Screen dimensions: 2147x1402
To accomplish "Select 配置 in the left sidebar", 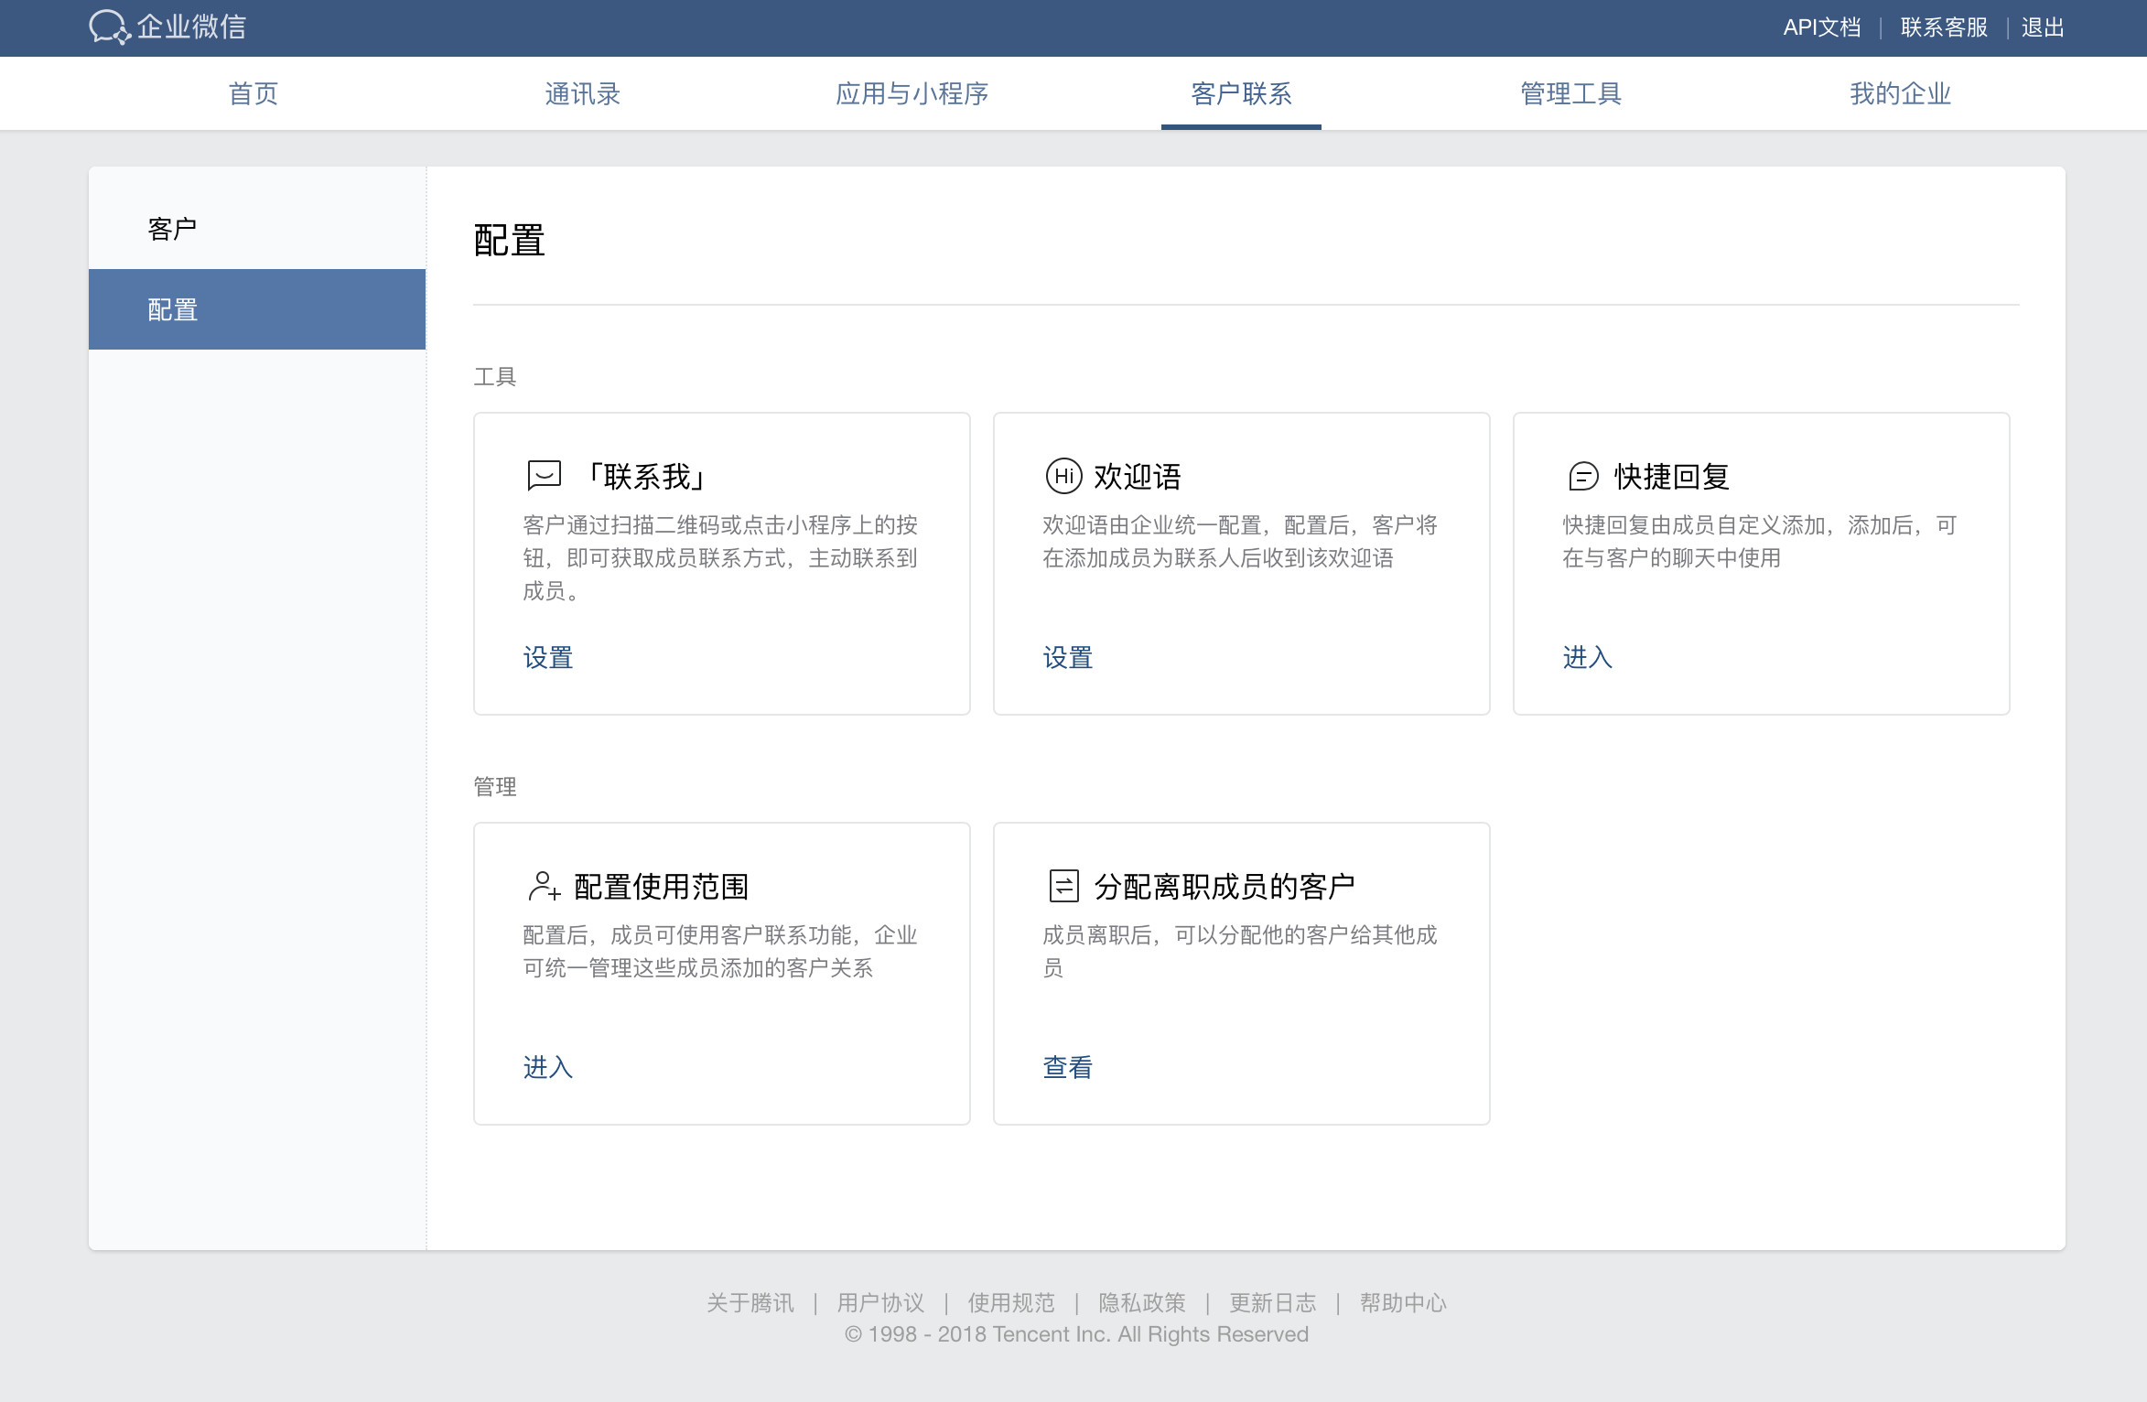I will pyautogui.click(x=172, y=309).
